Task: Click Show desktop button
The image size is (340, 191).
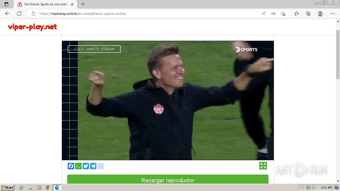Action: click(x=337, y=188)
